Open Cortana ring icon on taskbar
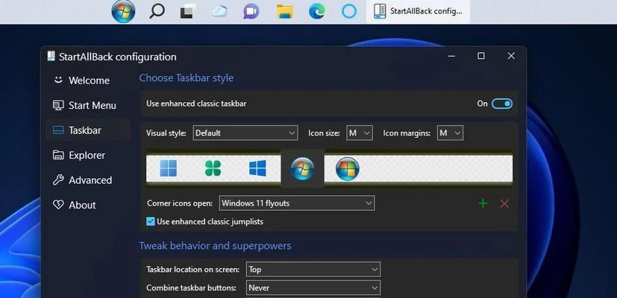The height and width of the screenshot is (298, 617). pos(349,11)
